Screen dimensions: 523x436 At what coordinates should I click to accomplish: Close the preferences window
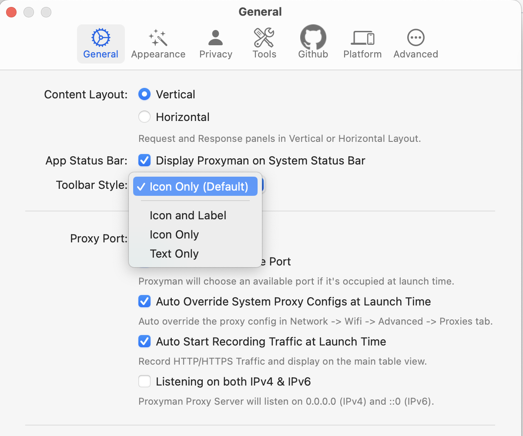(x=11, y=12)
